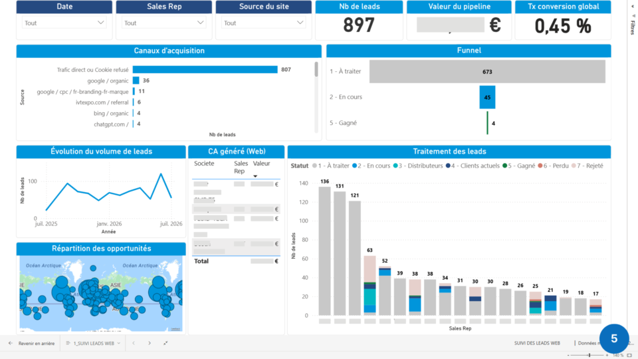Exit full screen with the collapse arrows icon

click(165, 343)
